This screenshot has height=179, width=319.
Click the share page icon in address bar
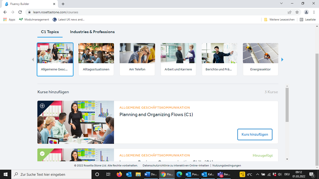click(x=289, y=12)
